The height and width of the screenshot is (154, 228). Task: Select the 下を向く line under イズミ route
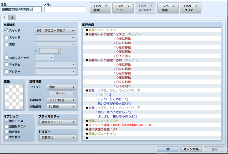click(x=152, y=56)
